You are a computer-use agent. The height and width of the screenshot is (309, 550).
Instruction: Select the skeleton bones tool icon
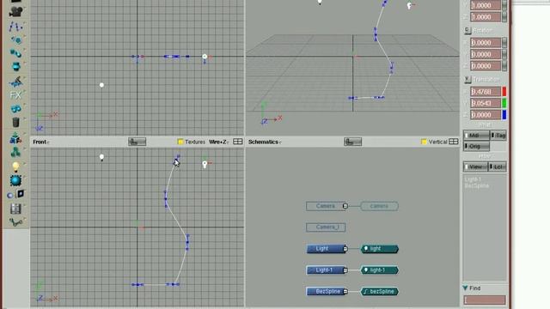15,222
